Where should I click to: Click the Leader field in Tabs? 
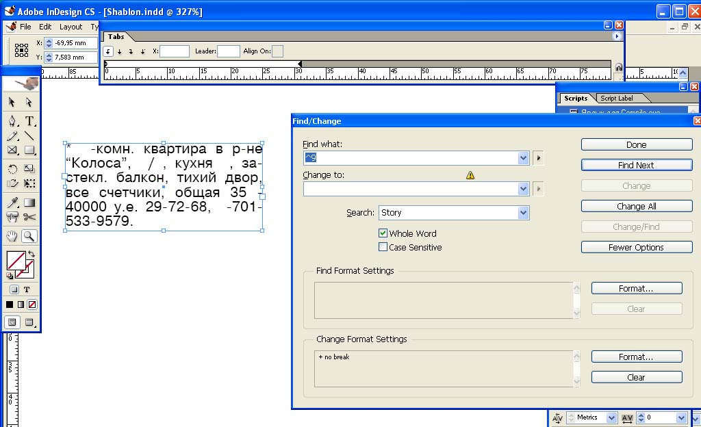click(x=229, y=51)
